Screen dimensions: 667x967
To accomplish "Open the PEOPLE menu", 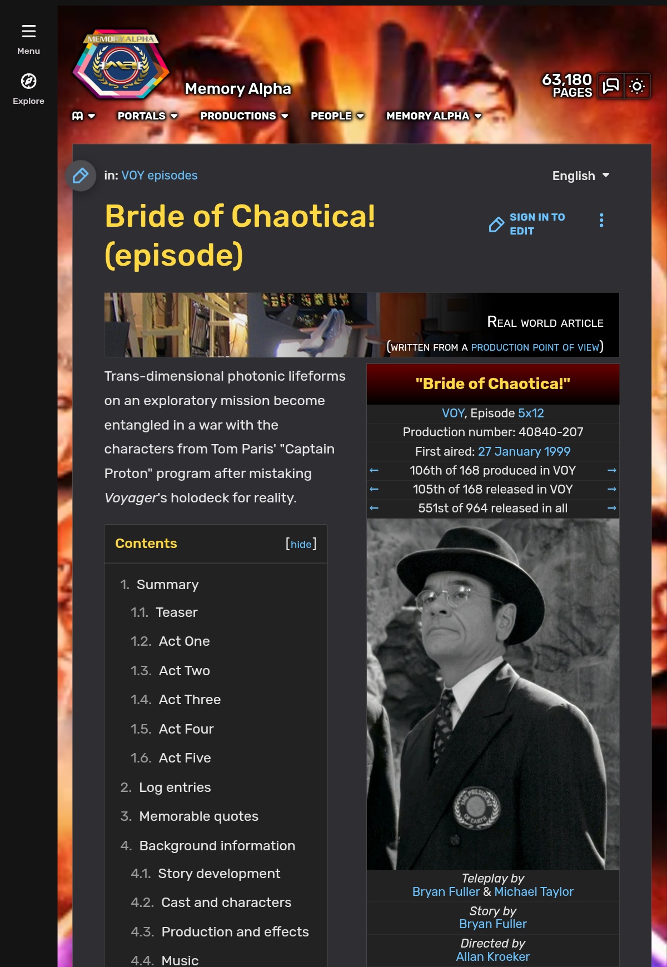I will point(337,116).
